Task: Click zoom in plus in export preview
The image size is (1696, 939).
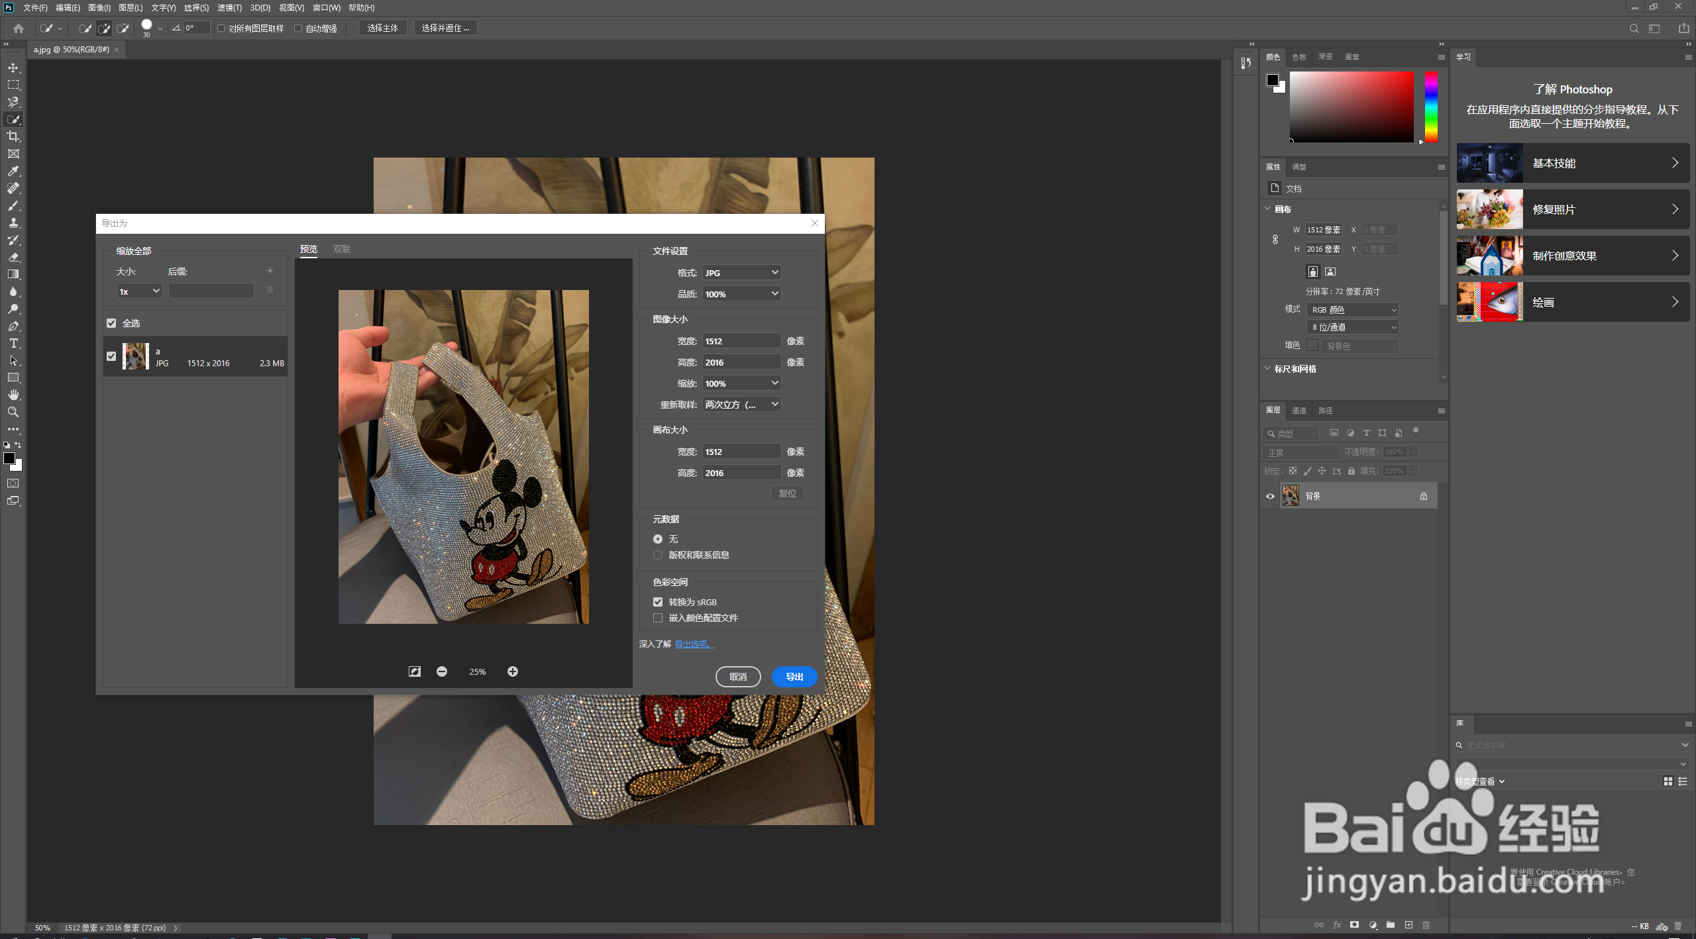Action: click(x=512, y=671)
